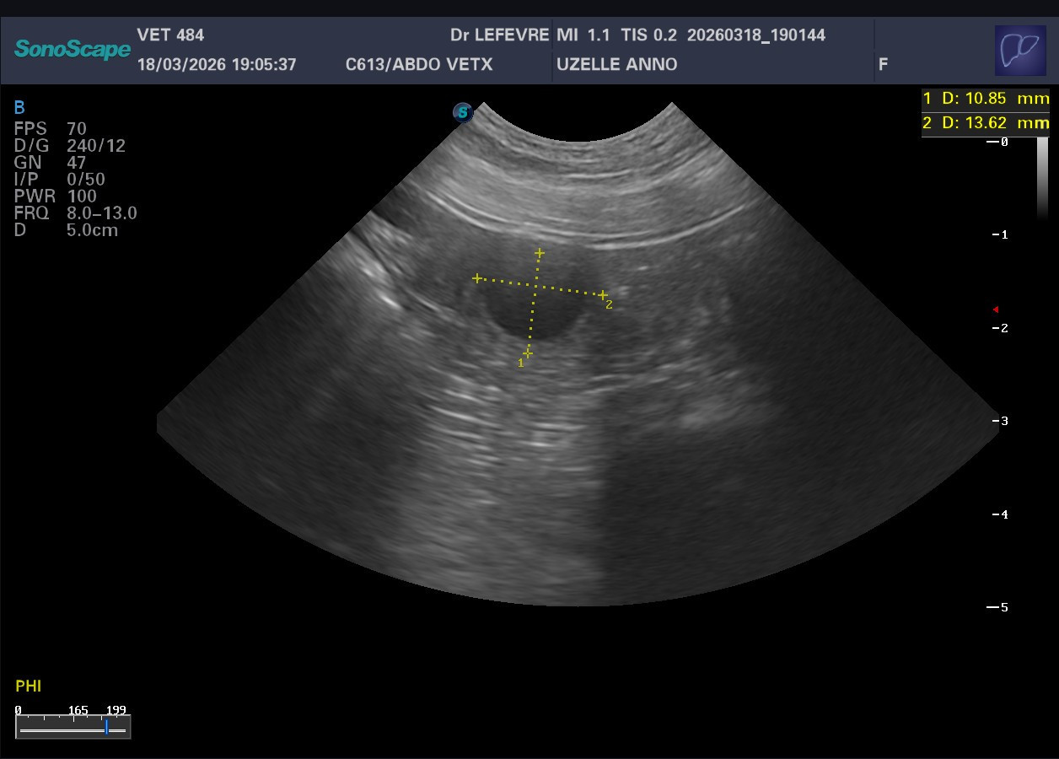Select the 1 D: 10.85 mm result row
Viewport: 1059px width, 759px height.
tap(985, 99)
